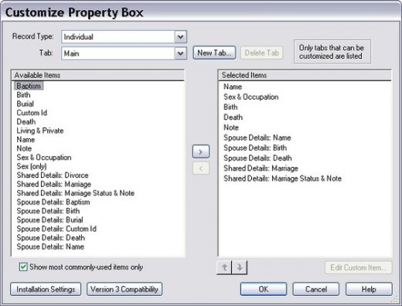
Task: Click the move up arrow button
Action: [x=224, y=267]
